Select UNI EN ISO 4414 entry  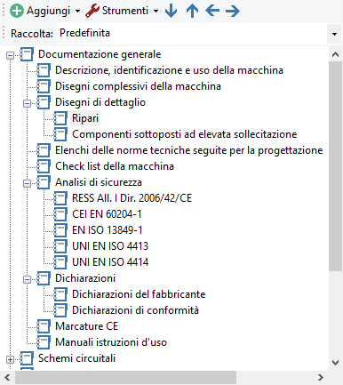tap(110, 262)
